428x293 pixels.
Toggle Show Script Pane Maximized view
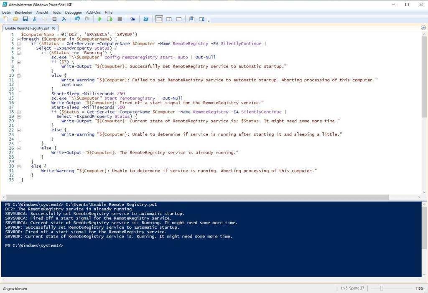click(x=178, y=19)
